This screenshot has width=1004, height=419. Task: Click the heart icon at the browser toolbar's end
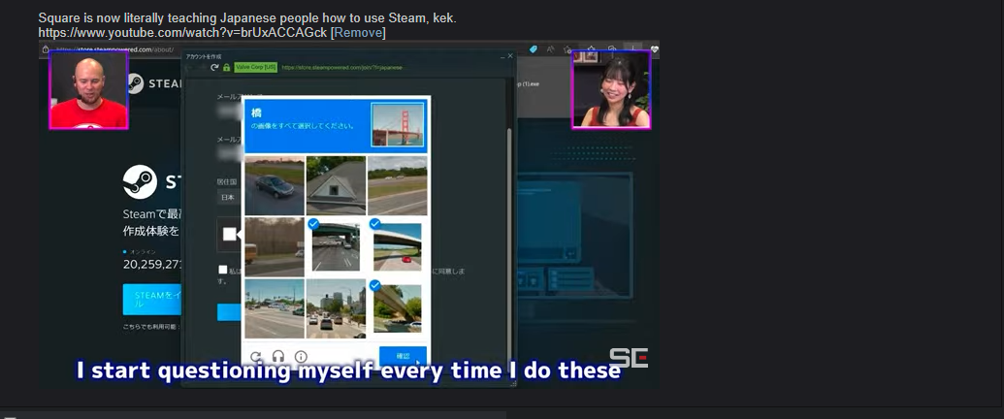click(654, 49)
